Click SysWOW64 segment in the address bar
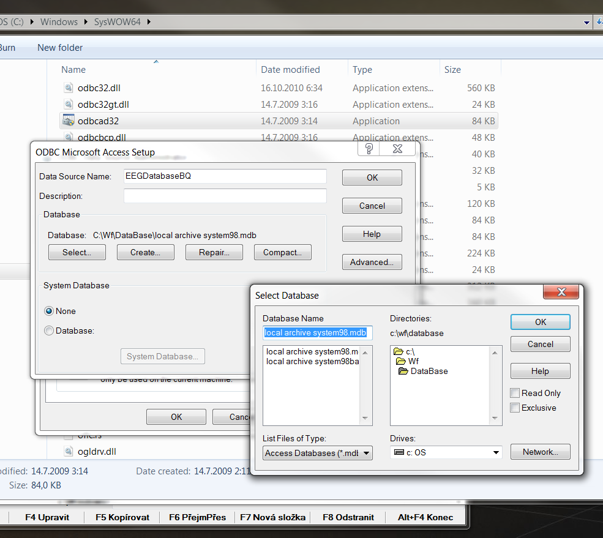The height and width of the screenshot is (538, 603). point(118,22)
